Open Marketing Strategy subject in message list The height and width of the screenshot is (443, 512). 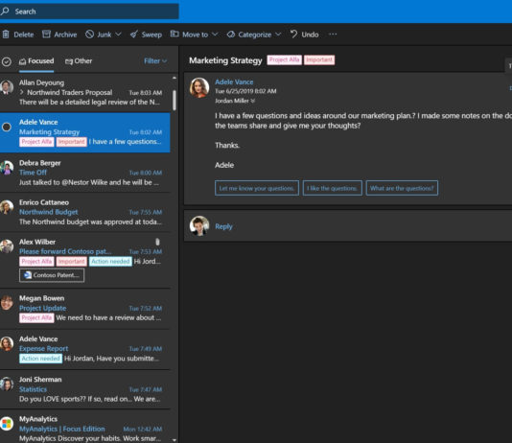(x=49, y=132)
